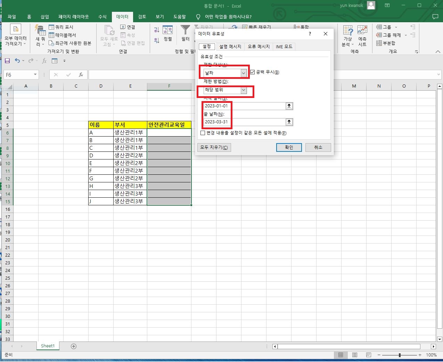
Task: Sort ascending with the top sort icon
Action: point(157,30)
